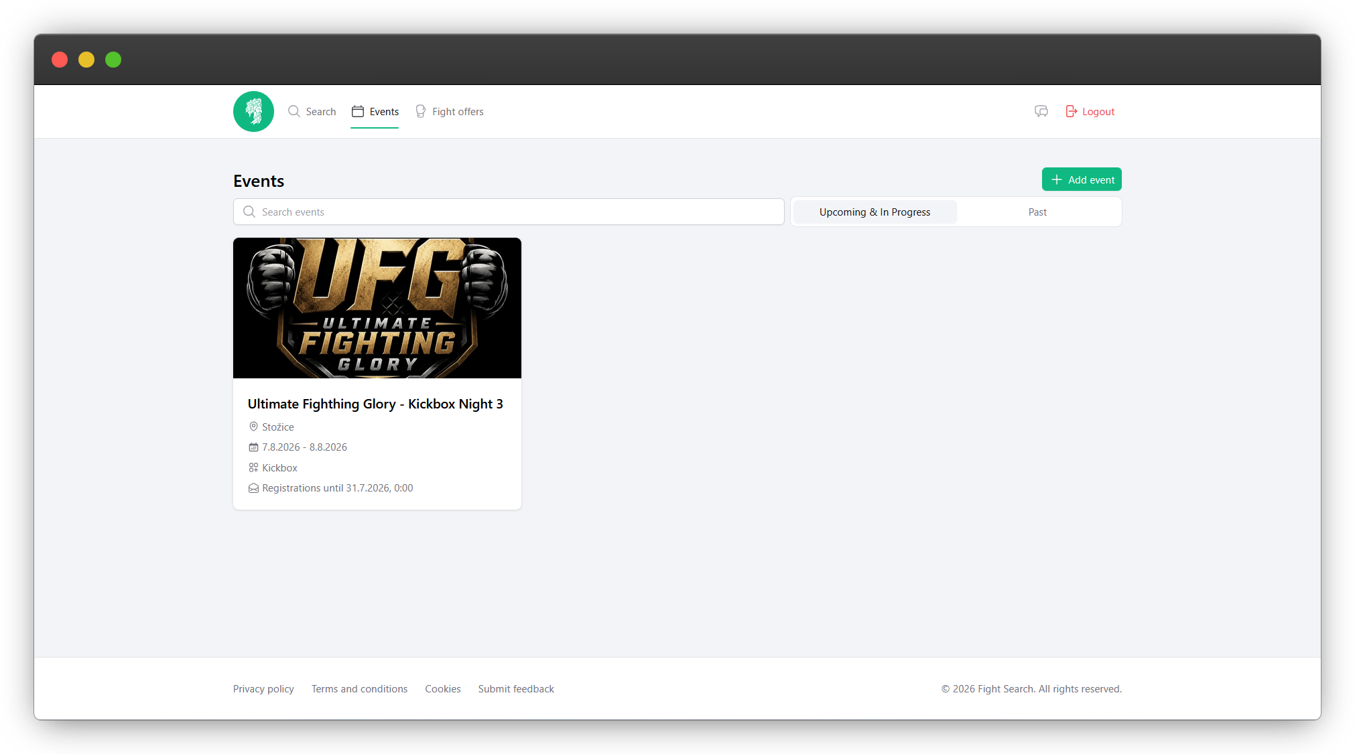Click the calendar icon beside 7.8.2026 - 8.8.2026
The image size is (1355, 754).
coord(253,447)
